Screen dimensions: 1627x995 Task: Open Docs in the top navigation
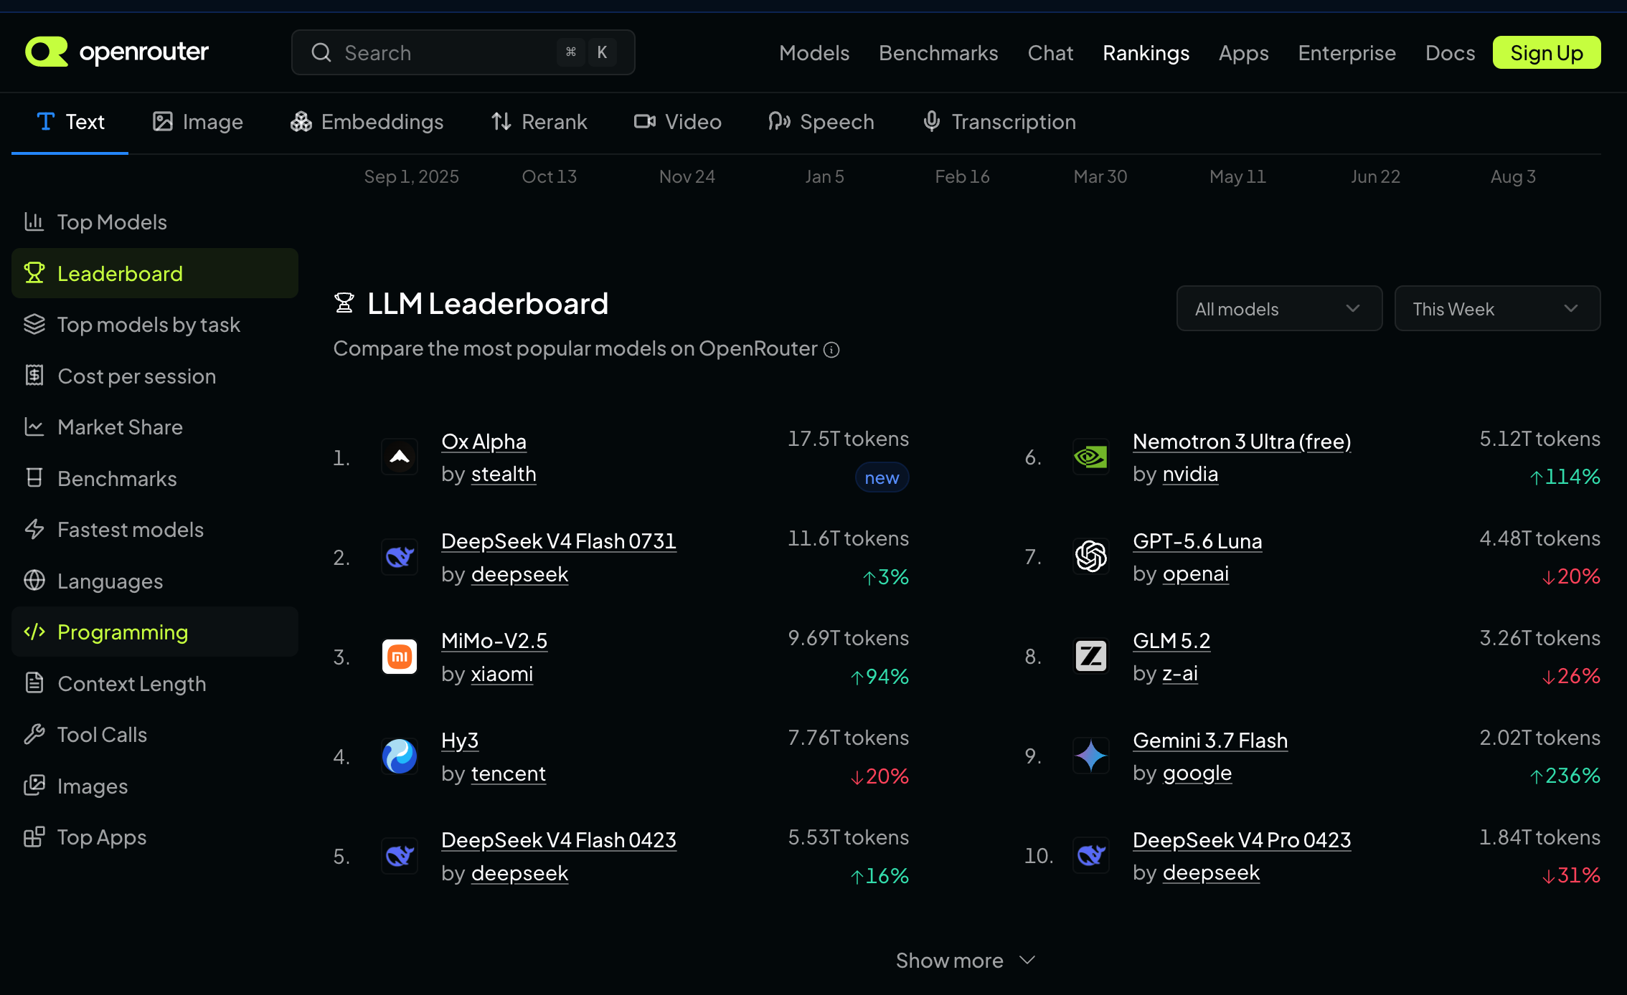click(1450, 52)
